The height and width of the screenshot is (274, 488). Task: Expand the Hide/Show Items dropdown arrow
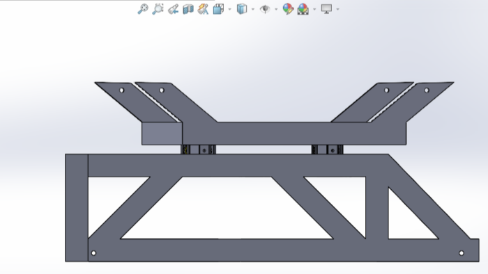(276, 9)
